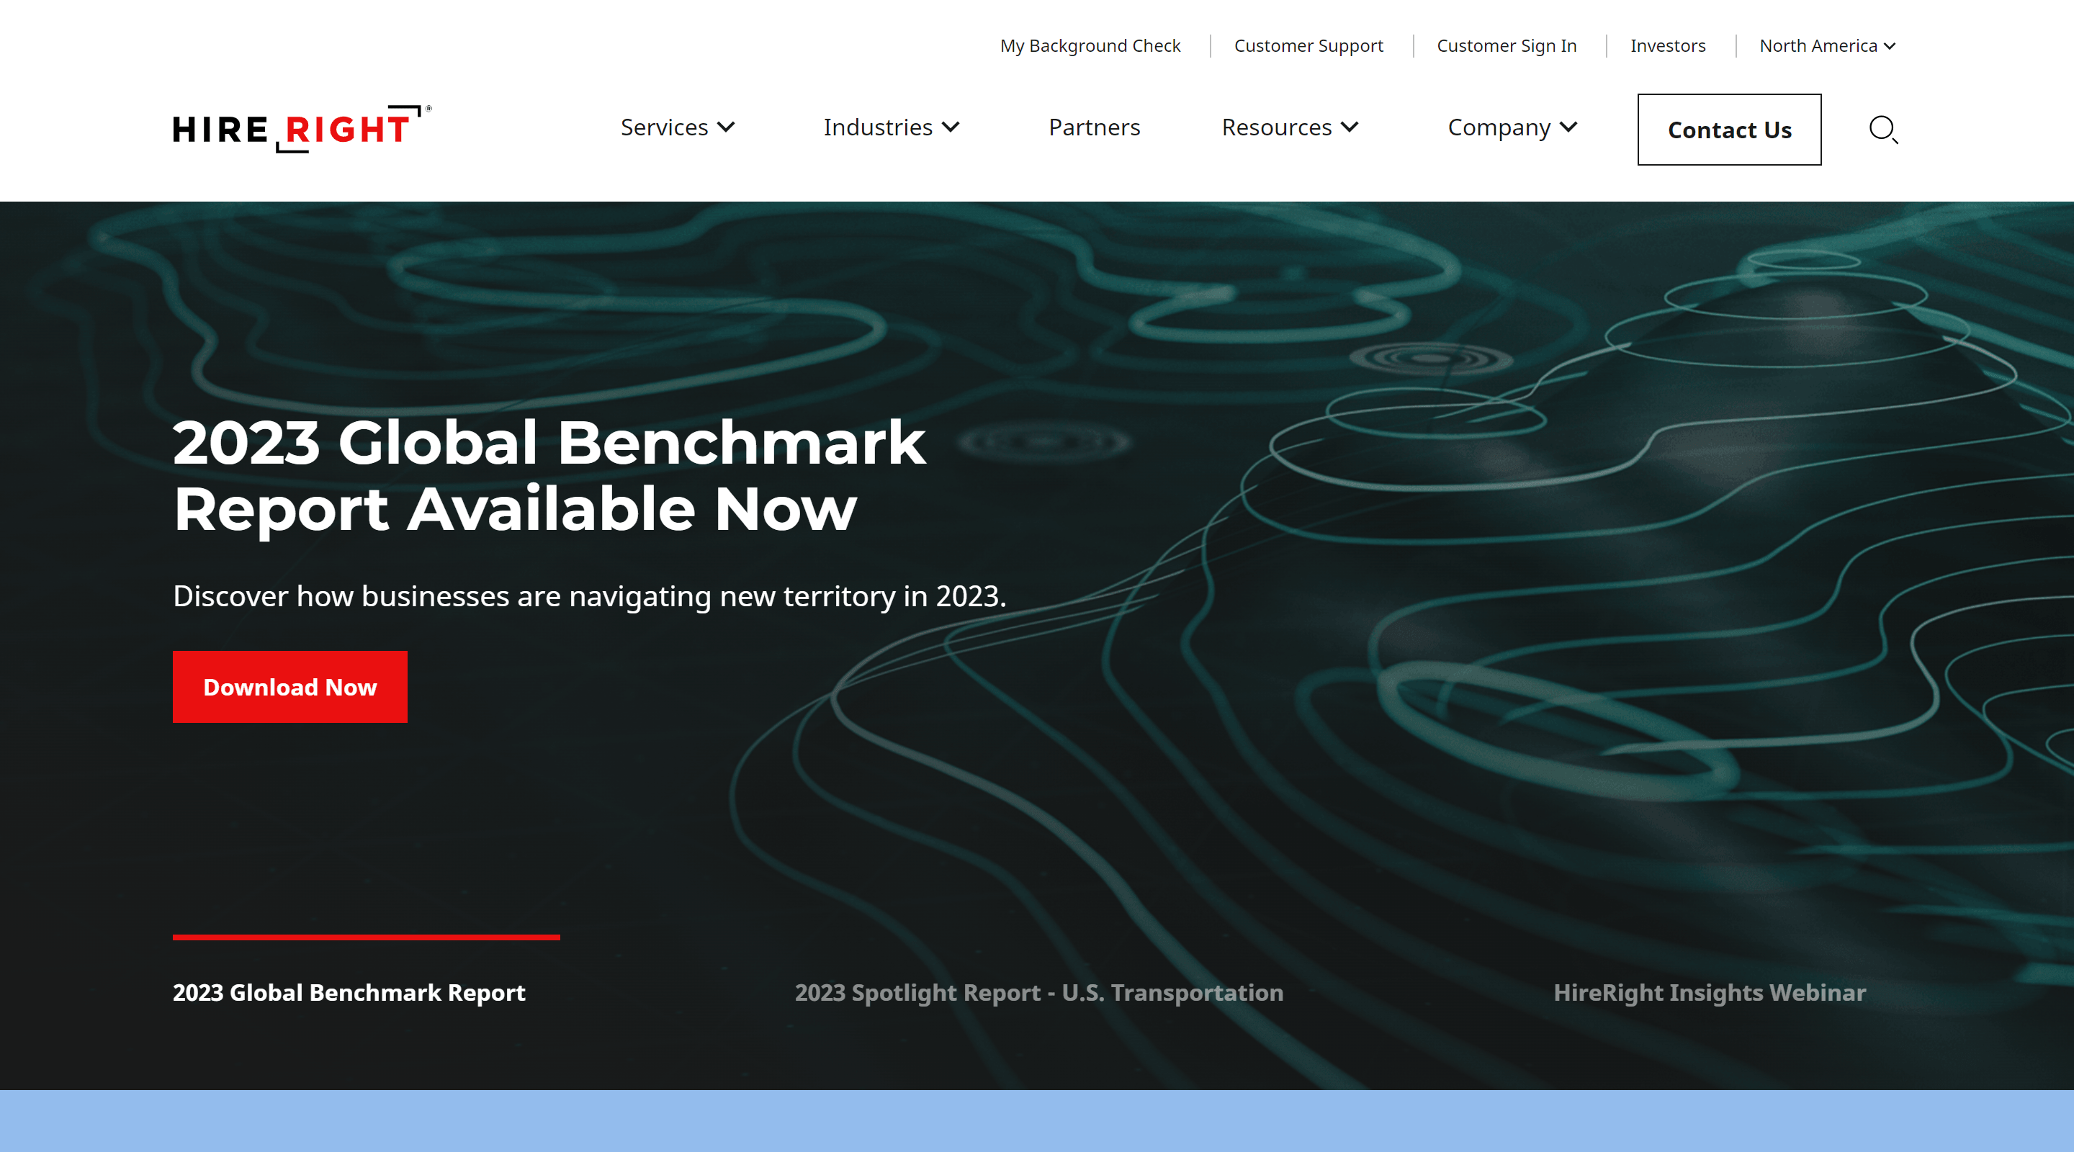Open the Industries dropdown menu
Viewport: 2074px width, 1152px height.
[891, 127]
